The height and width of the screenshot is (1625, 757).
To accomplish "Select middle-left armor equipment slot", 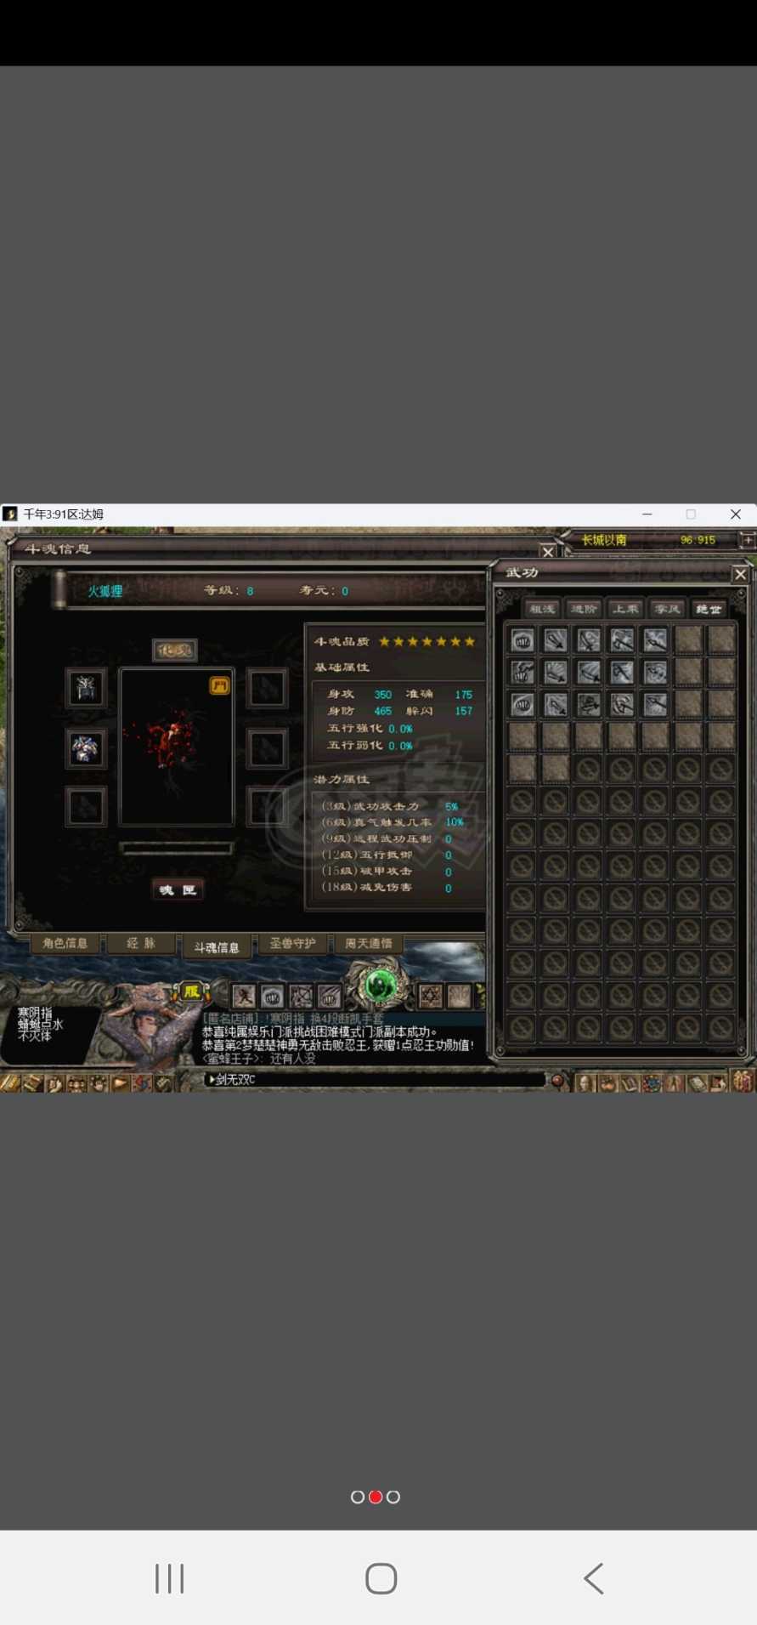I will coord(86,748).
